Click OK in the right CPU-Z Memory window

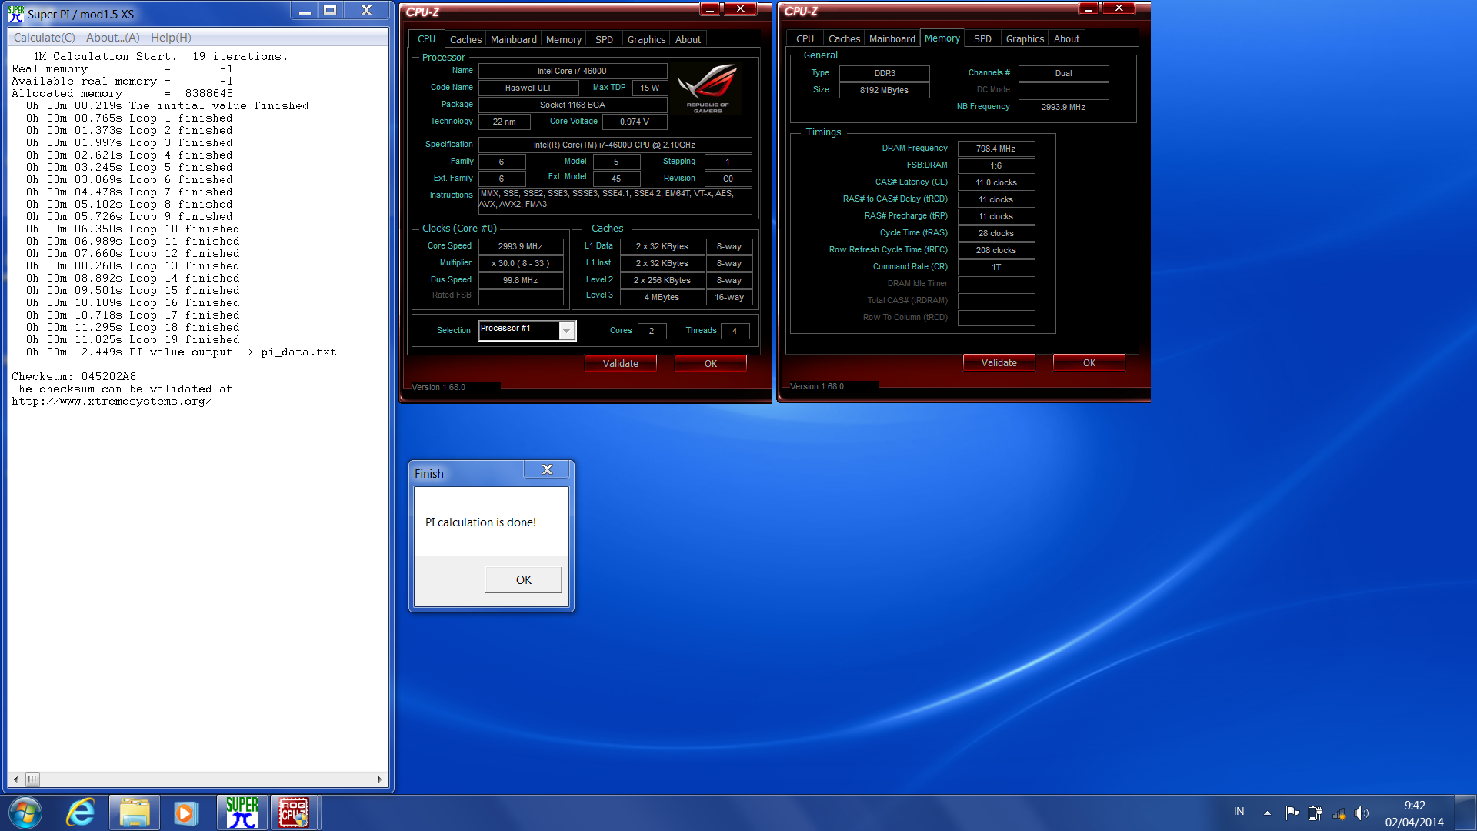[1089, 362]
